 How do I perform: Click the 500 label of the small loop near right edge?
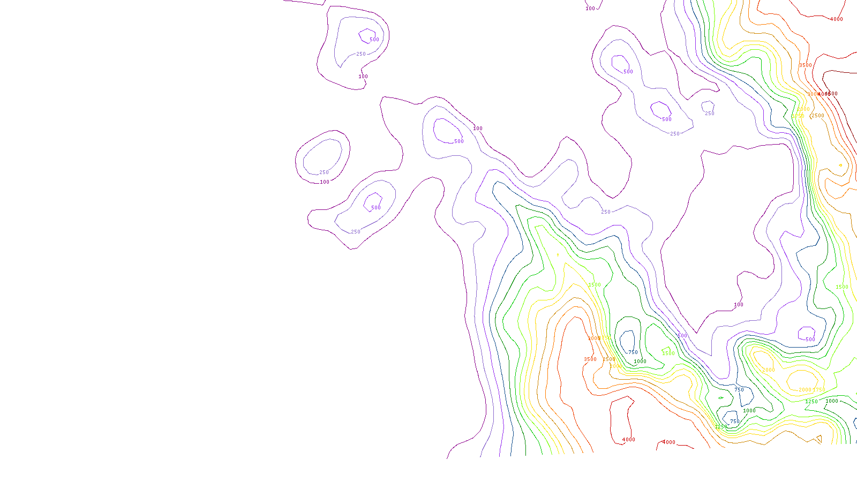tap(810, 340)
